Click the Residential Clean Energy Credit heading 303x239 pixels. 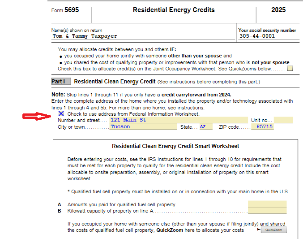coord(115,82)
